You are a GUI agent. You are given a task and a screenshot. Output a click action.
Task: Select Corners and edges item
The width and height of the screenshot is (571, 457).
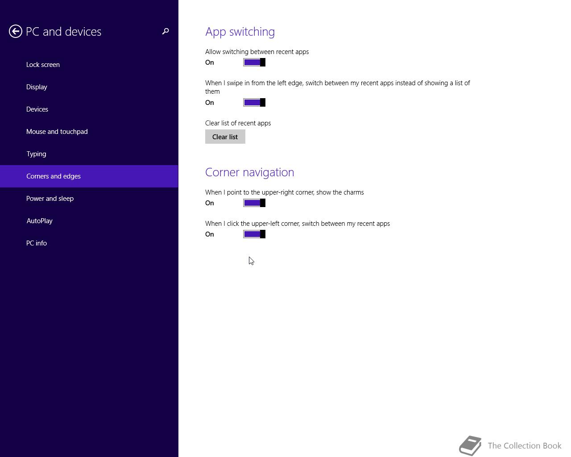89,176
